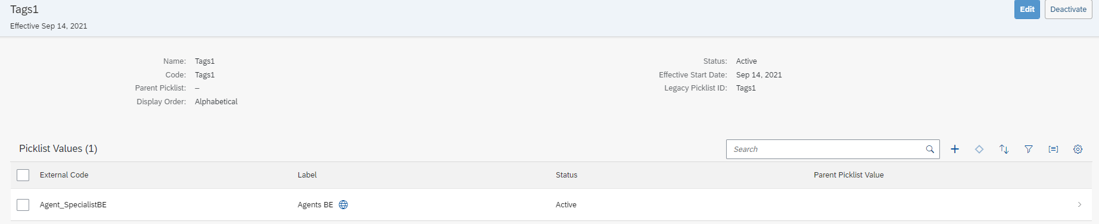Check the Agent_SpecialistBE row checkbox
The image size is (1099, 224).
[x=23, y=205]
